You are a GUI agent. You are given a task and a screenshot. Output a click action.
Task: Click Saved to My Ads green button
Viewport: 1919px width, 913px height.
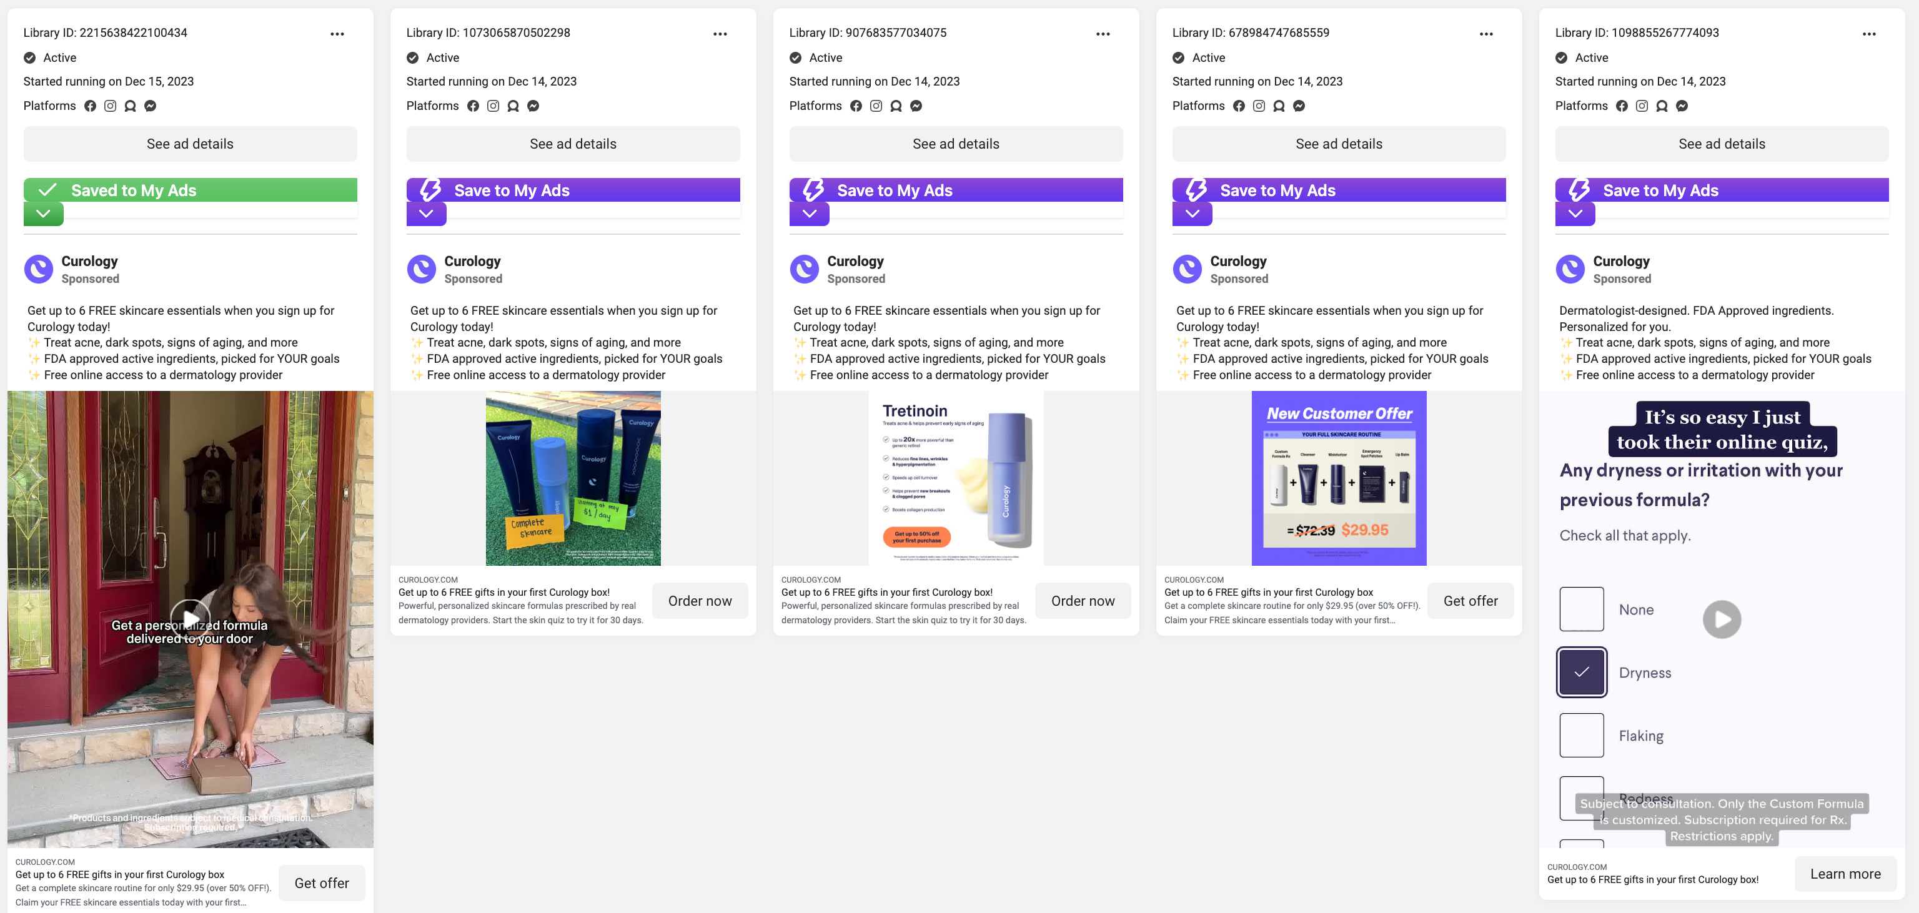(190, 190)
